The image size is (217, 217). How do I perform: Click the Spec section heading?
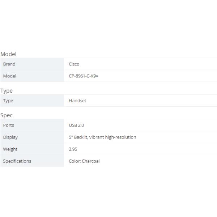tap(7, 115)
